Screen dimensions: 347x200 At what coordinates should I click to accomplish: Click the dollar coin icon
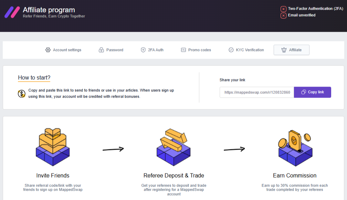(22, 93)
